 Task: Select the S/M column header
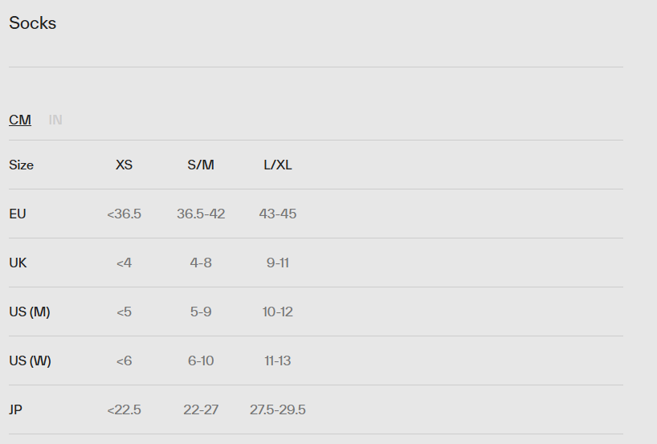pos(201,165)
